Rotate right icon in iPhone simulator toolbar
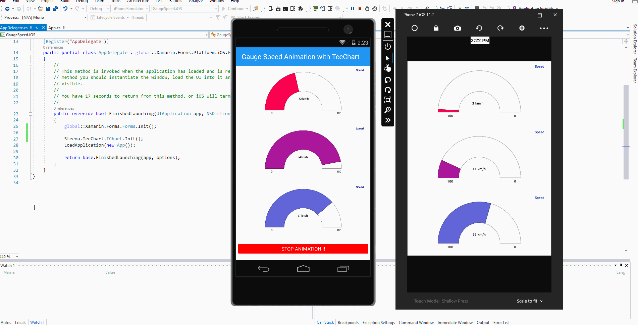Viewport: 638px width, 325px height. point(500,28)
